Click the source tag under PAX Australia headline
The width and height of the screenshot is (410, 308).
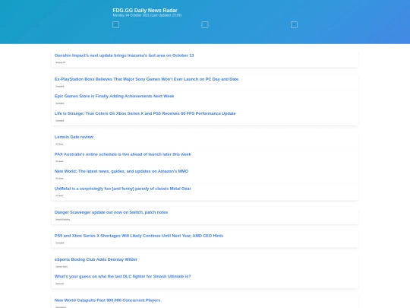click(59, 161)
